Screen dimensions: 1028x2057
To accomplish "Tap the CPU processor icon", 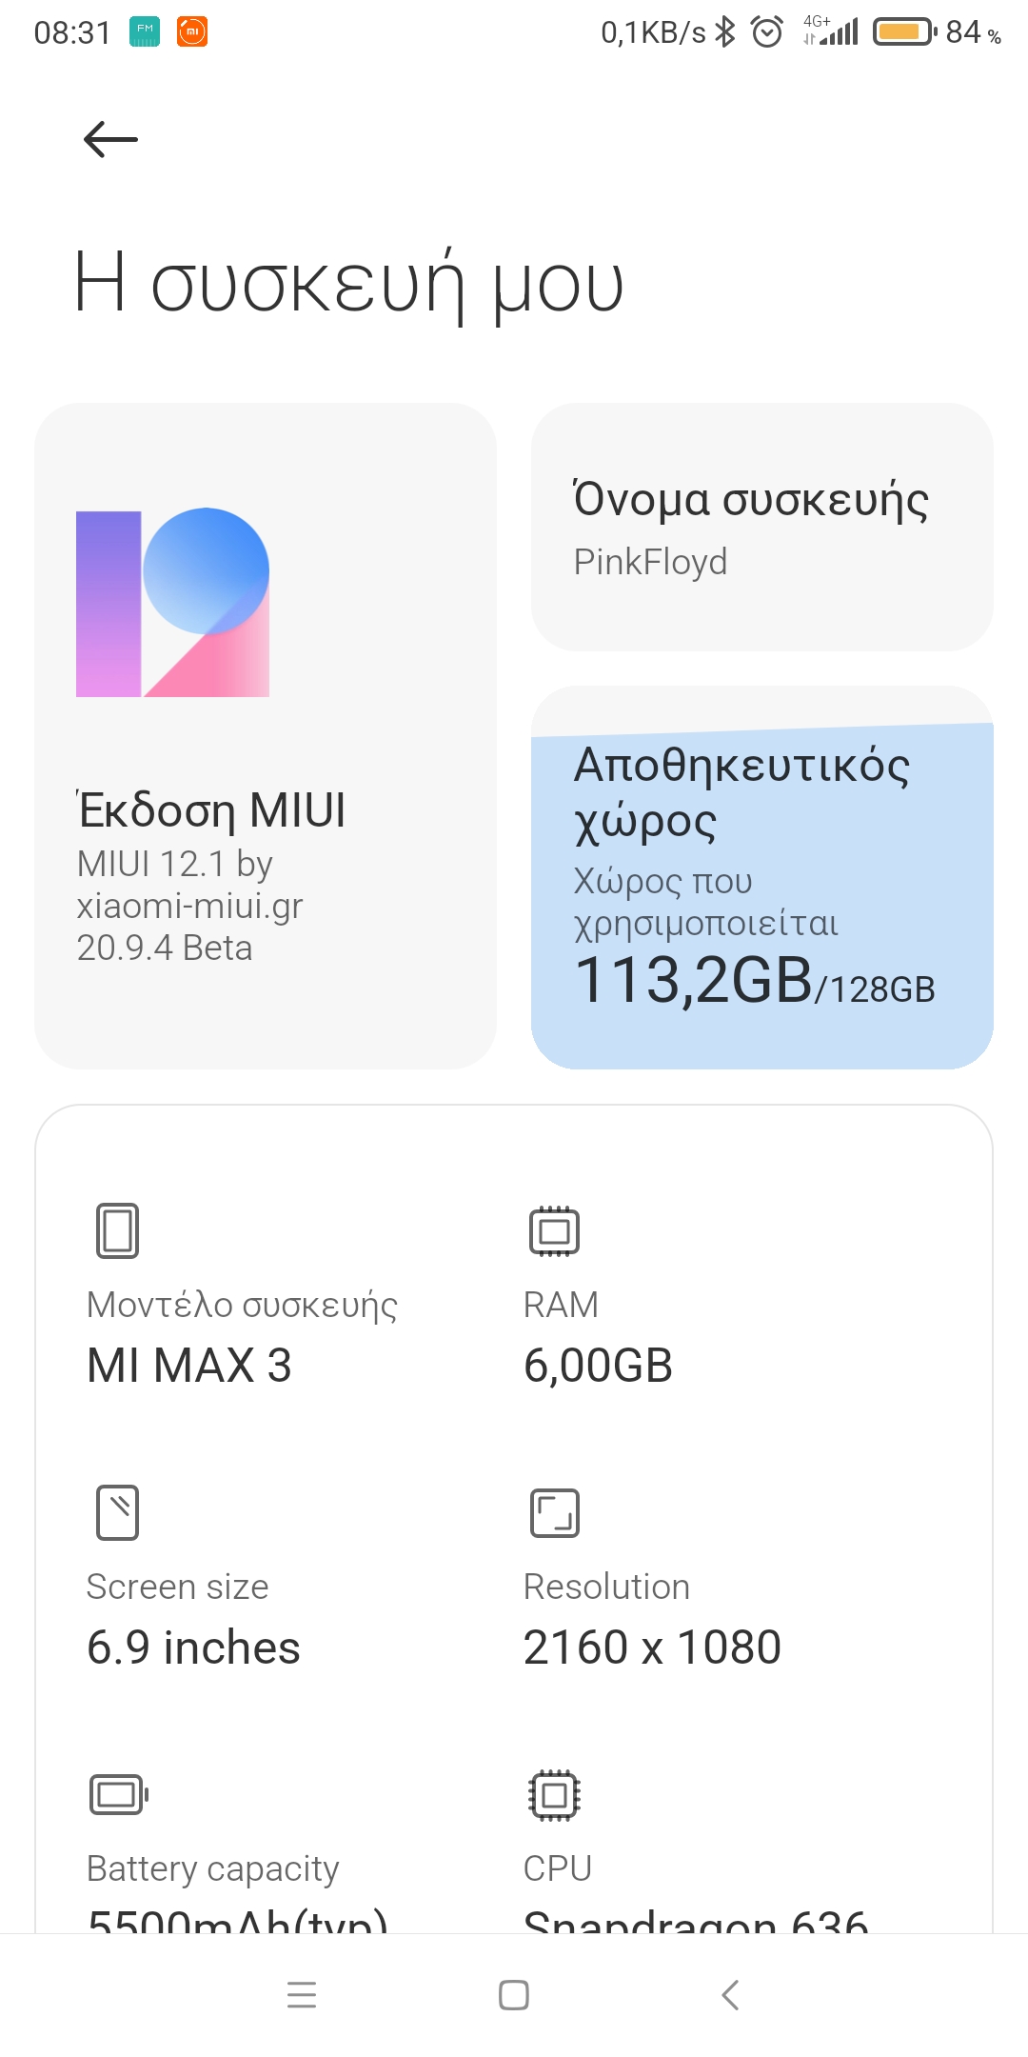I will coord(554,1795).
